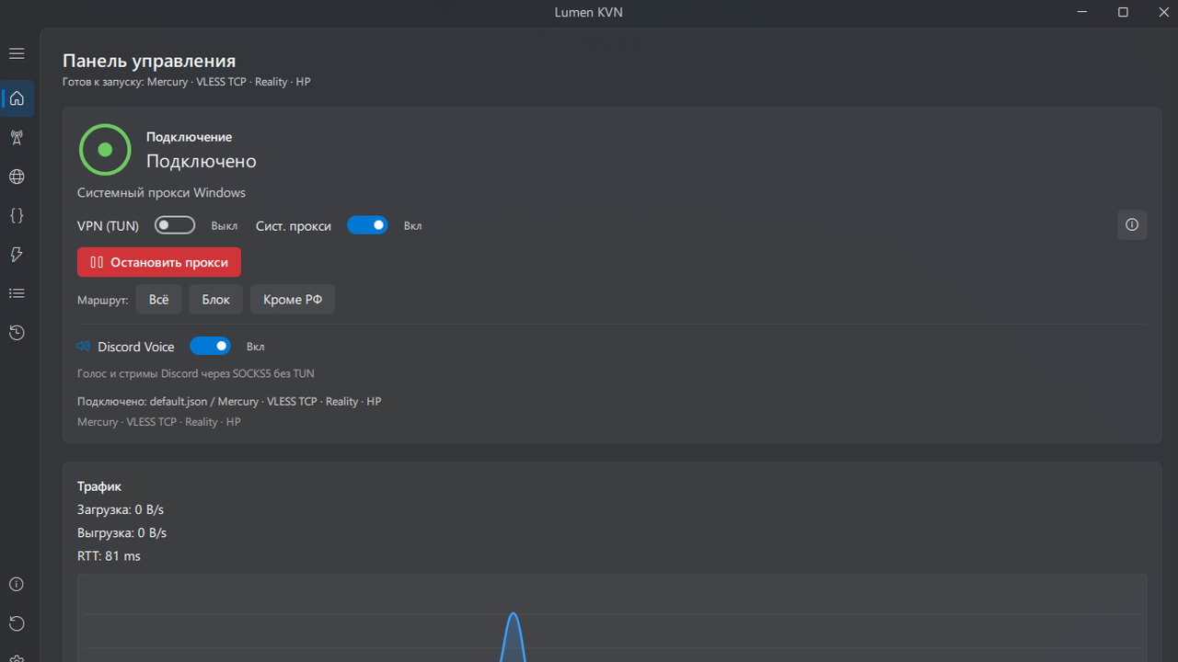Select the Всё route button

pyautogui.click(x=158, y=300)
